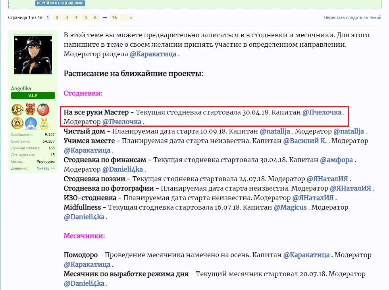Go to page 2 of the thread
The height and width of the screenshot is (290, 389).
tap(57, 17)
